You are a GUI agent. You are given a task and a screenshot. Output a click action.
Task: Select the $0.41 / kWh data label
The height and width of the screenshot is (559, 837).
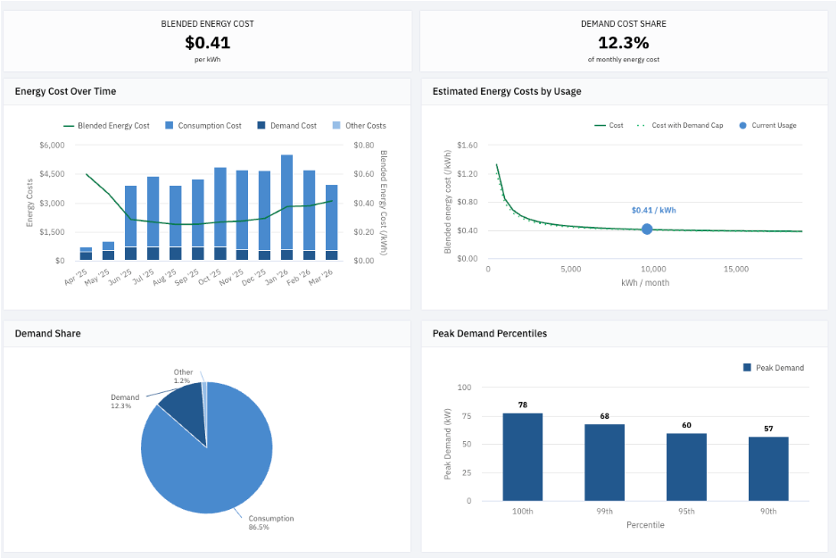coord(653,210)
